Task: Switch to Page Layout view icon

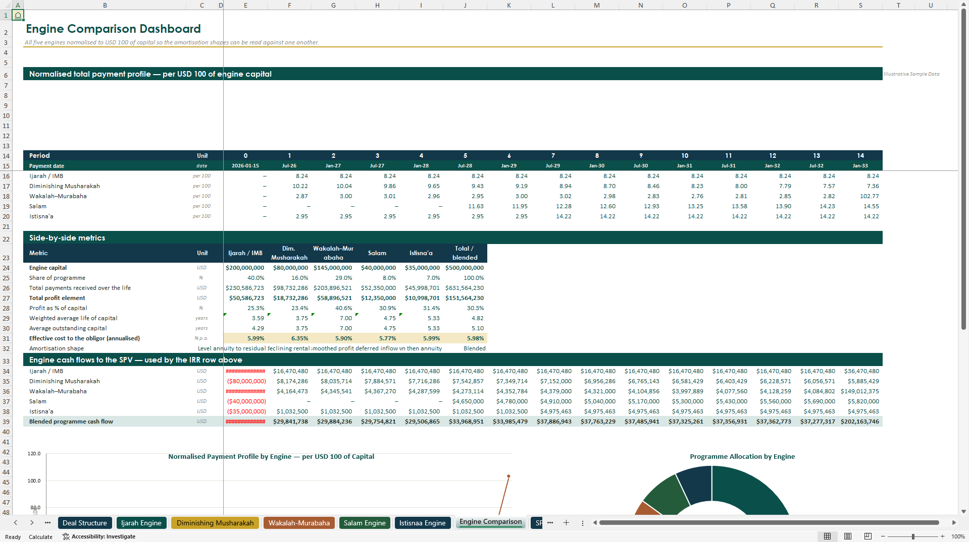Action: (x=848, y=536)
